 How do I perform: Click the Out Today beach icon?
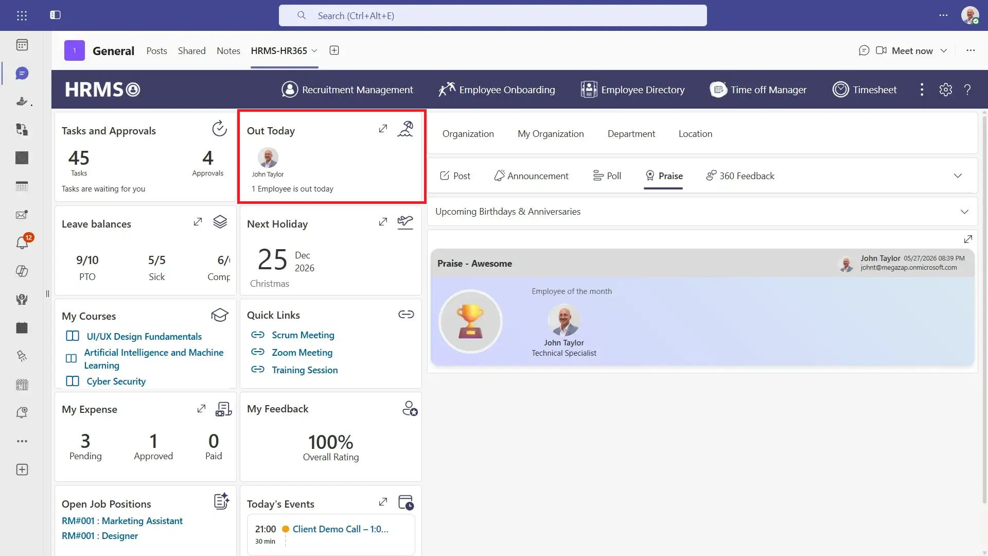pos(405,129)
